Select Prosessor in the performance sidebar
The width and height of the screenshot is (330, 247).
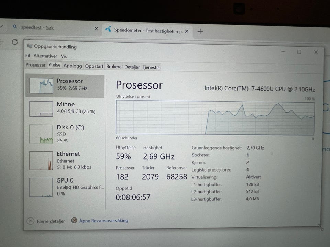(x=65, y=86)
